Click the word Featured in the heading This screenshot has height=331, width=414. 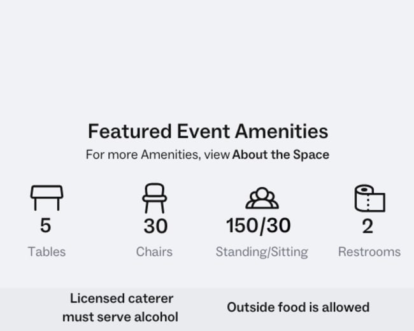tap(130, 131)
